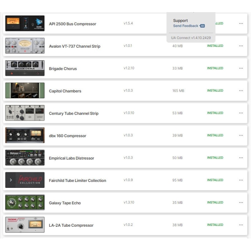Select Avalon VT-737 plugin thumbnail
251x251 pixels.
[25, 46]
